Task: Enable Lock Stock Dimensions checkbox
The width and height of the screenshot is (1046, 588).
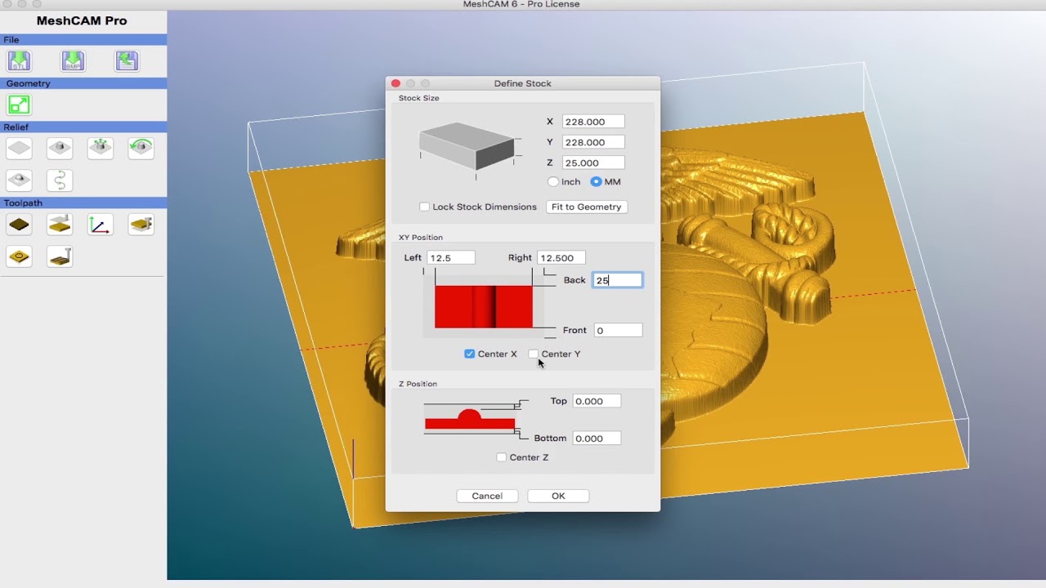Action: pyautogui.click(x=424, y=207)
